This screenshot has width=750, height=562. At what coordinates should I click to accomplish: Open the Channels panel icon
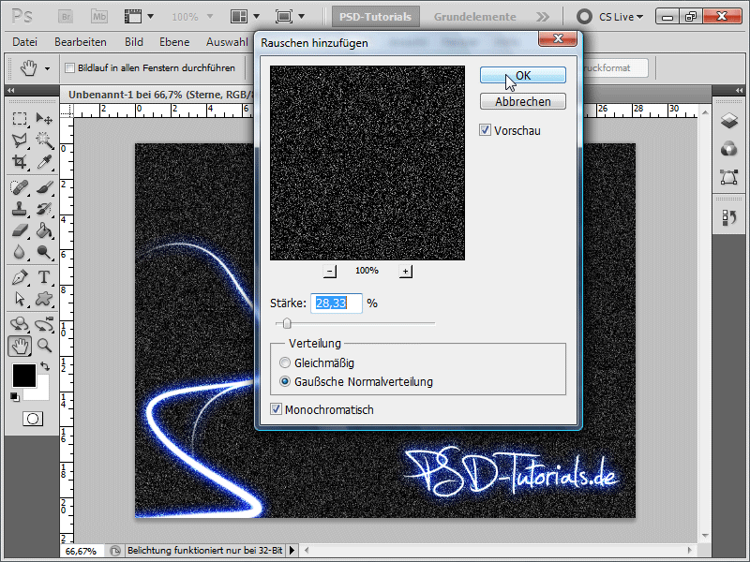[x=729, y=149]
